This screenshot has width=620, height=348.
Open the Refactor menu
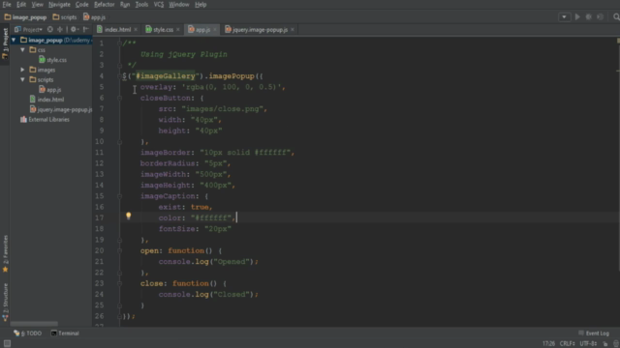[104, 4]
